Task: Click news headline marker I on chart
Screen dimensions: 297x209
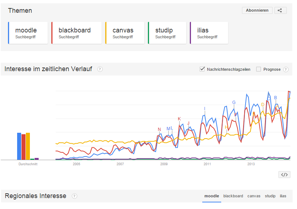Action: pyautogui.click(x=205, y=109)
